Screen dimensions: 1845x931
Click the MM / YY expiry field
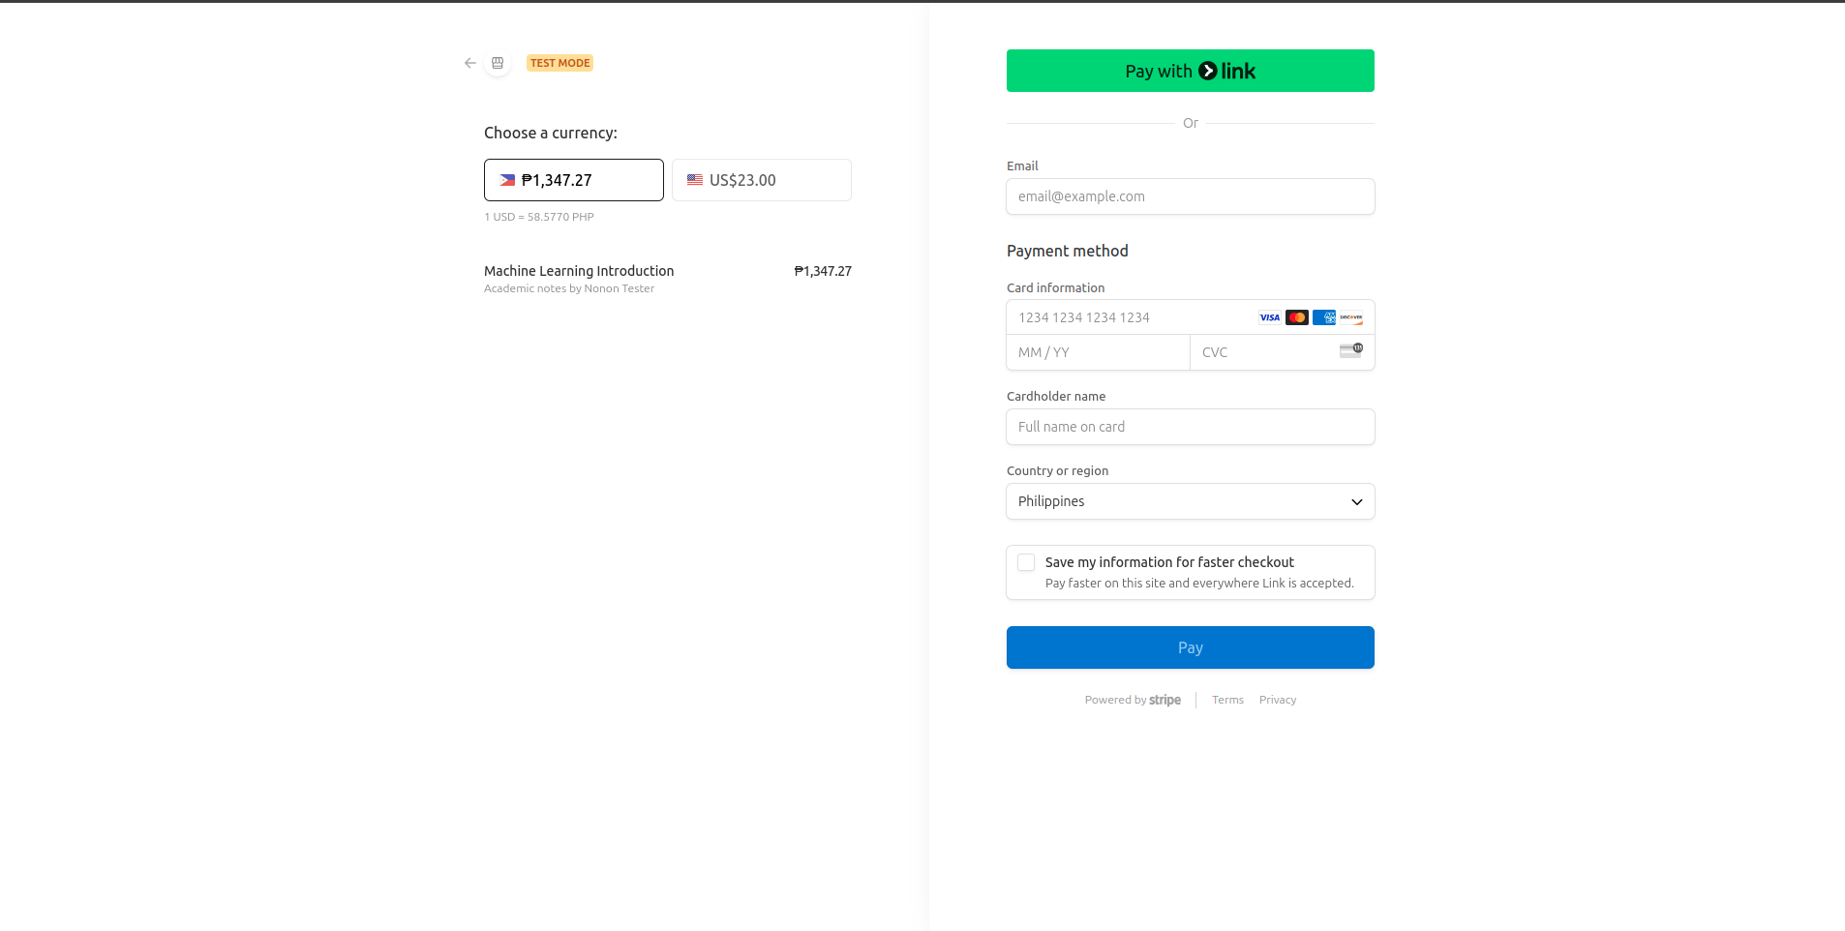click(x=1098, y=352)
